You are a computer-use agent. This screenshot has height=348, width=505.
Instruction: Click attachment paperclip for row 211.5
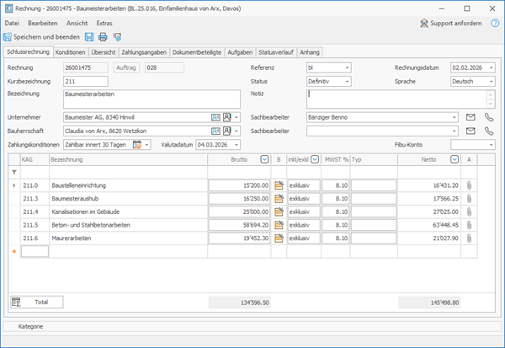pos(470,225)
